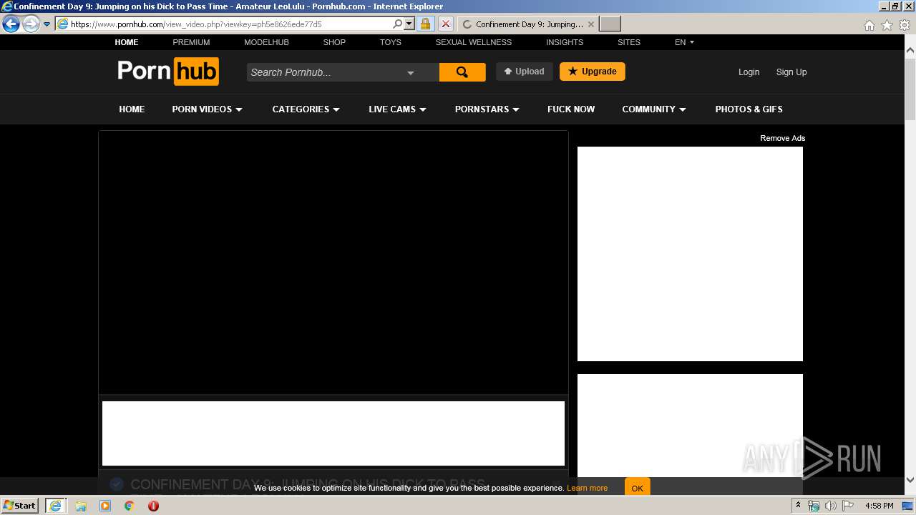Open the browser Home icon
Screen dimensions: 916x515
coord(869,25)
